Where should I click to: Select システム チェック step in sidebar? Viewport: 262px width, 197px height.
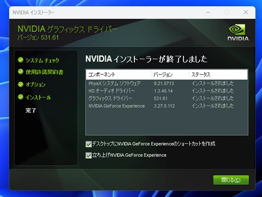point(42,60)
